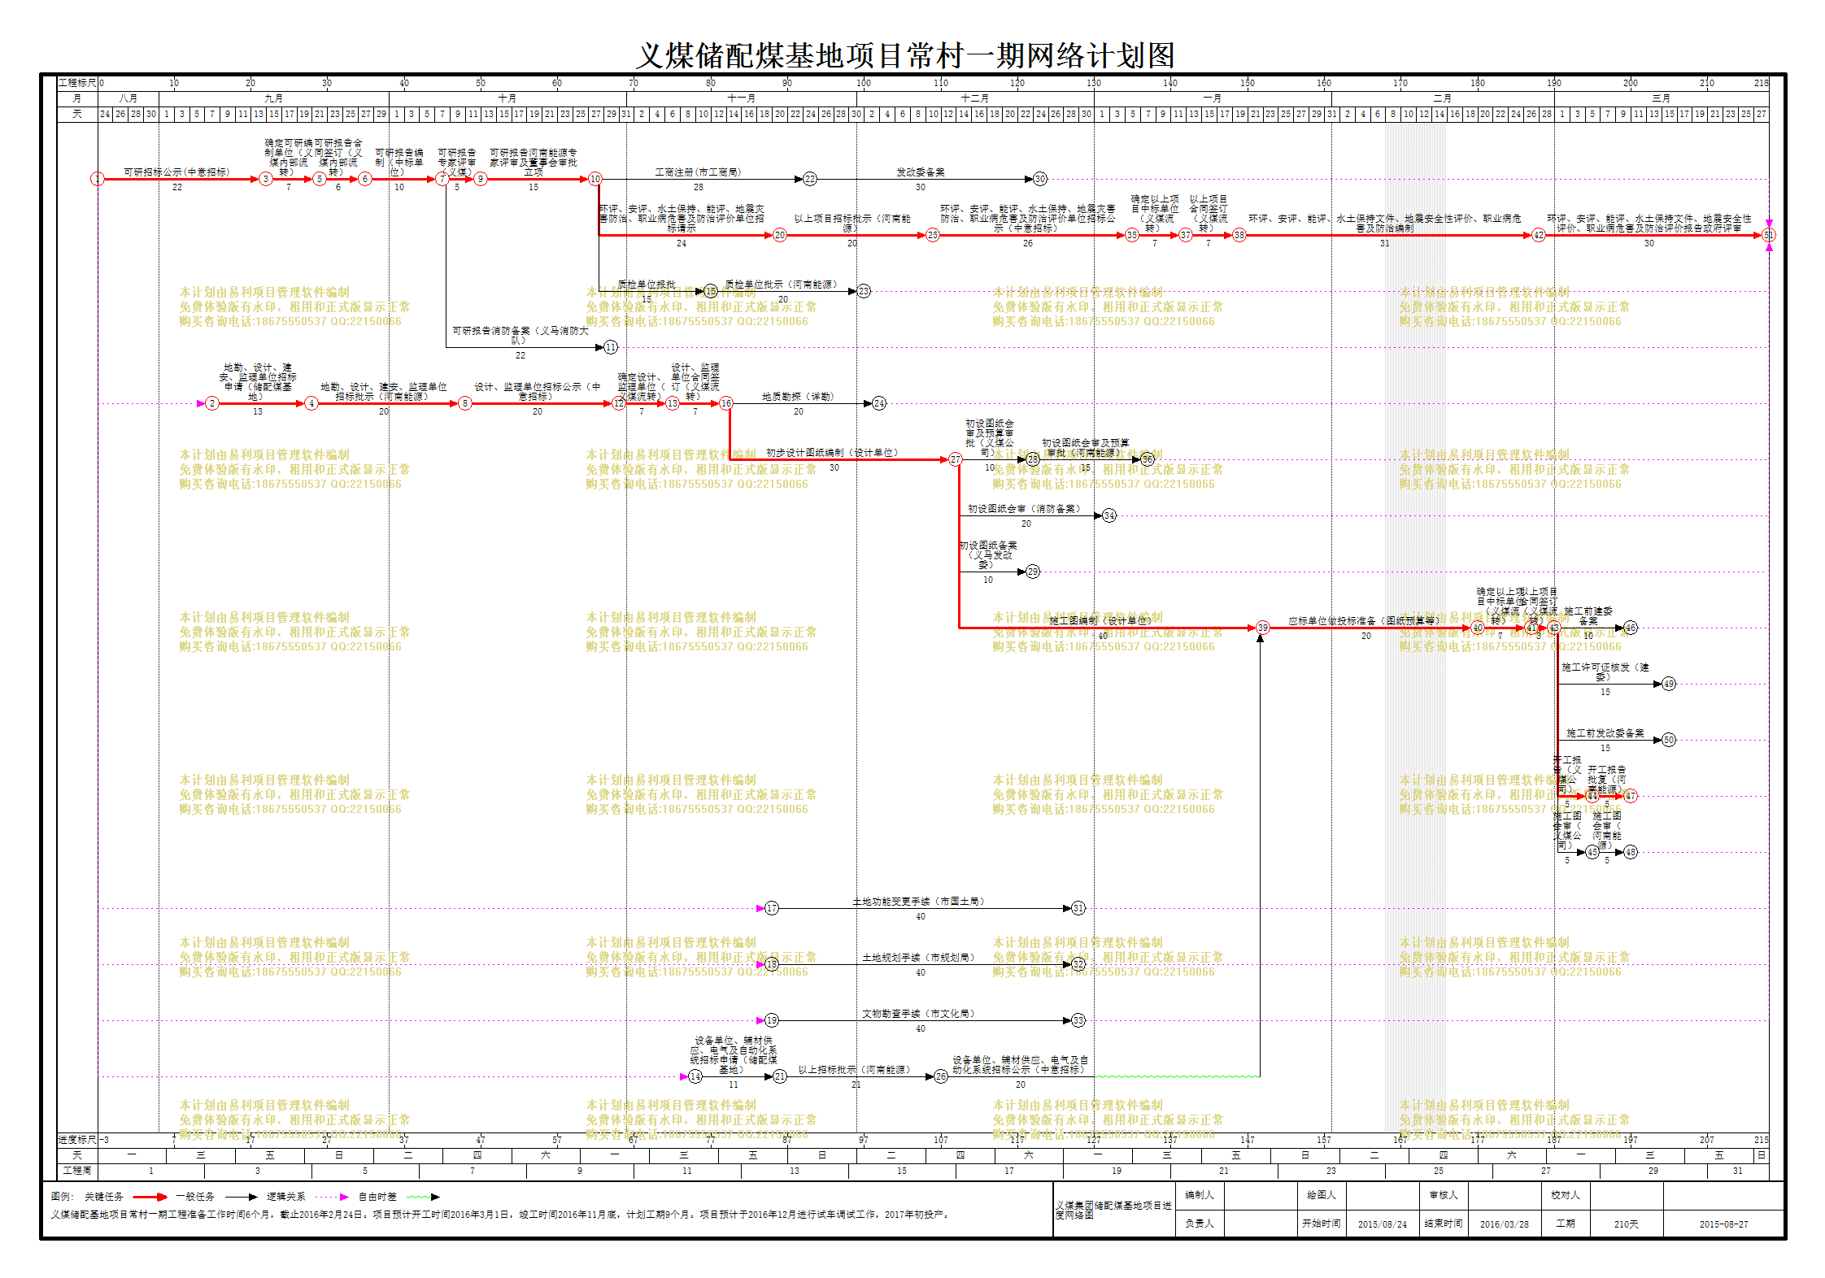Select node 11 after 消防备案

click(x=611, y=347)
